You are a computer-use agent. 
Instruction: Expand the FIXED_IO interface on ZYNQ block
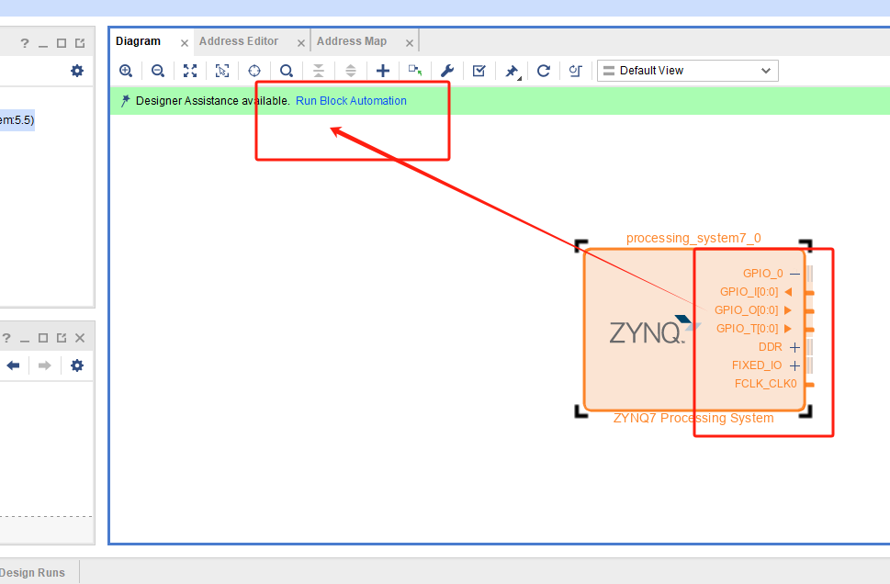[794, 366]
